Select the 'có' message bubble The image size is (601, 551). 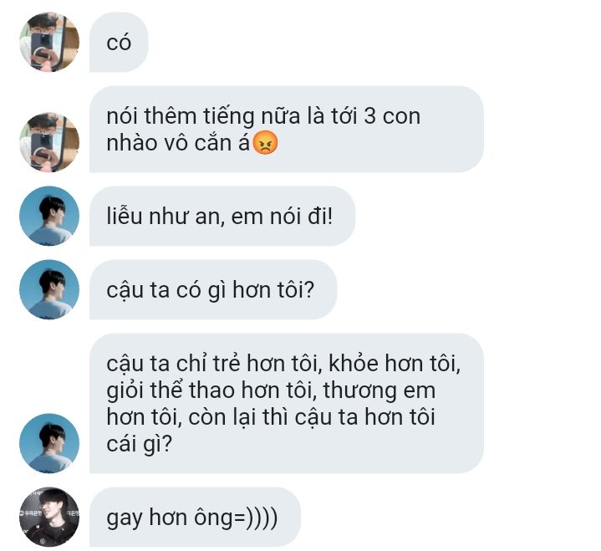(x=119, y=42)
